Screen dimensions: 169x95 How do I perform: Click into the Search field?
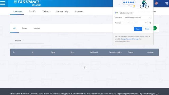(27, 41)
